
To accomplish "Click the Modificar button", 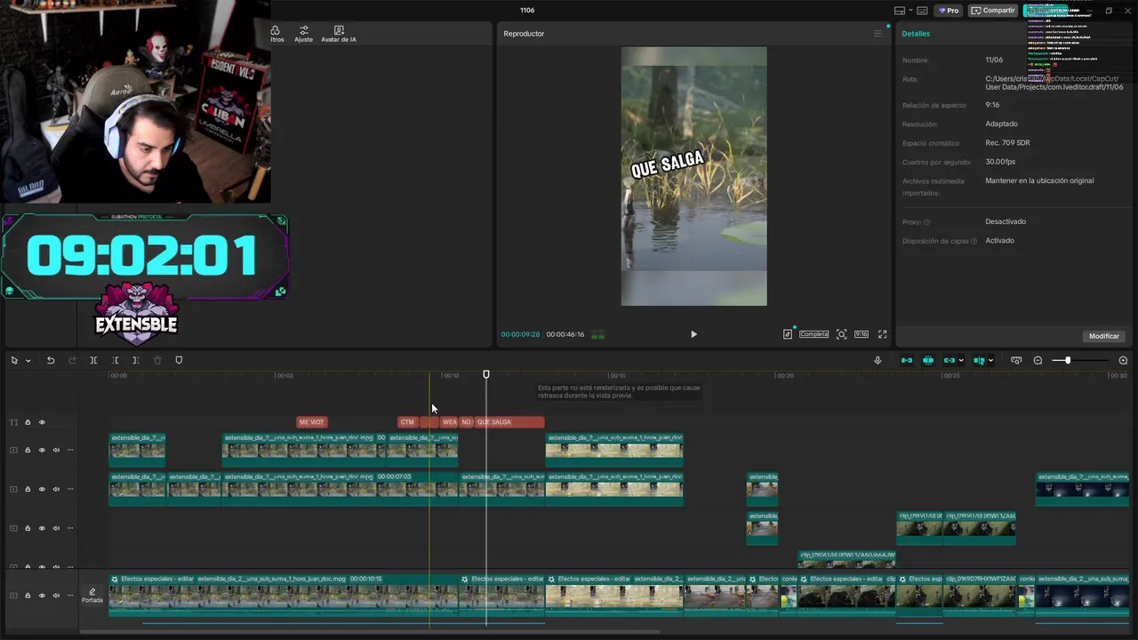I will pos(1104,336).
